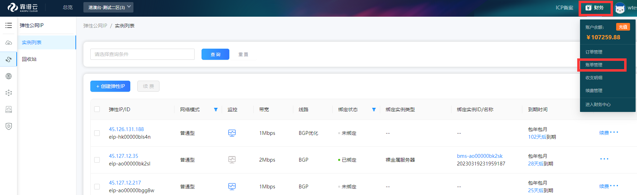The image size is (637, 195).
Task: Click the 到期时间 column header
Action: pyautogui.click(x=538, y=109)
